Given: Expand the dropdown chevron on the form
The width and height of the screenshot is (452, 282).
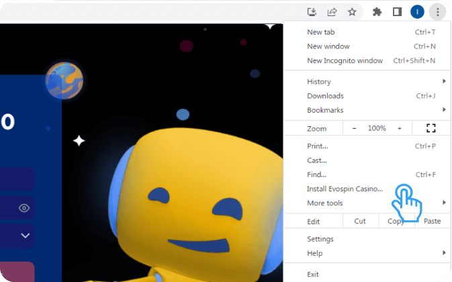Looking at the screenshot, I should pyautogui.click(x=26, y=236).
